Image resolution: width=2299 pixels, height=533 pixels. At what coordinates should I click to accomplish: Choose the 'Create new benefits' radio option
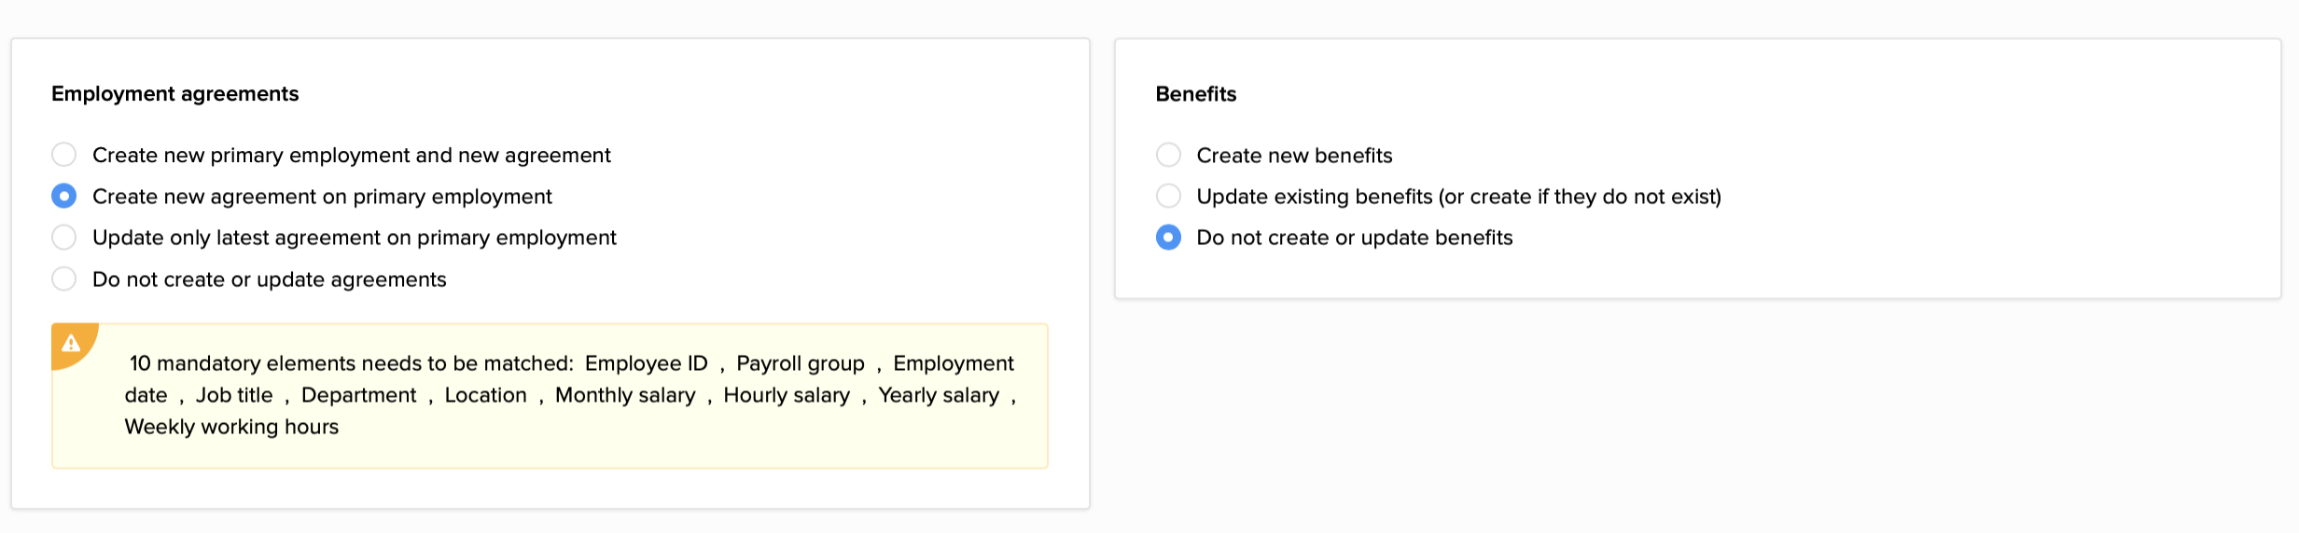pos(1168,155)
